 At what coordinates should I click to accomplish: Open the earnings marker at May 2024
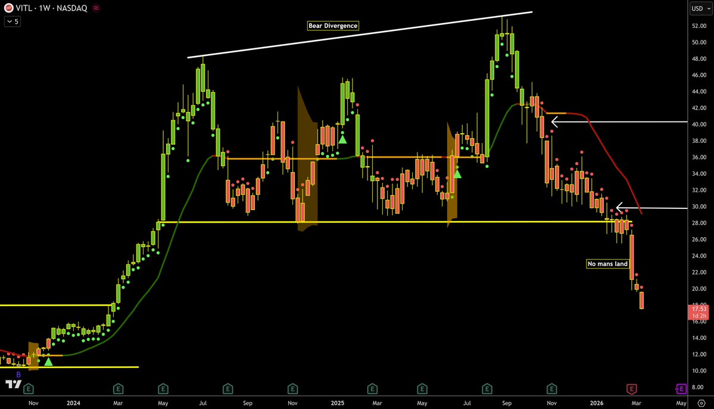click(x=163, y=389)
